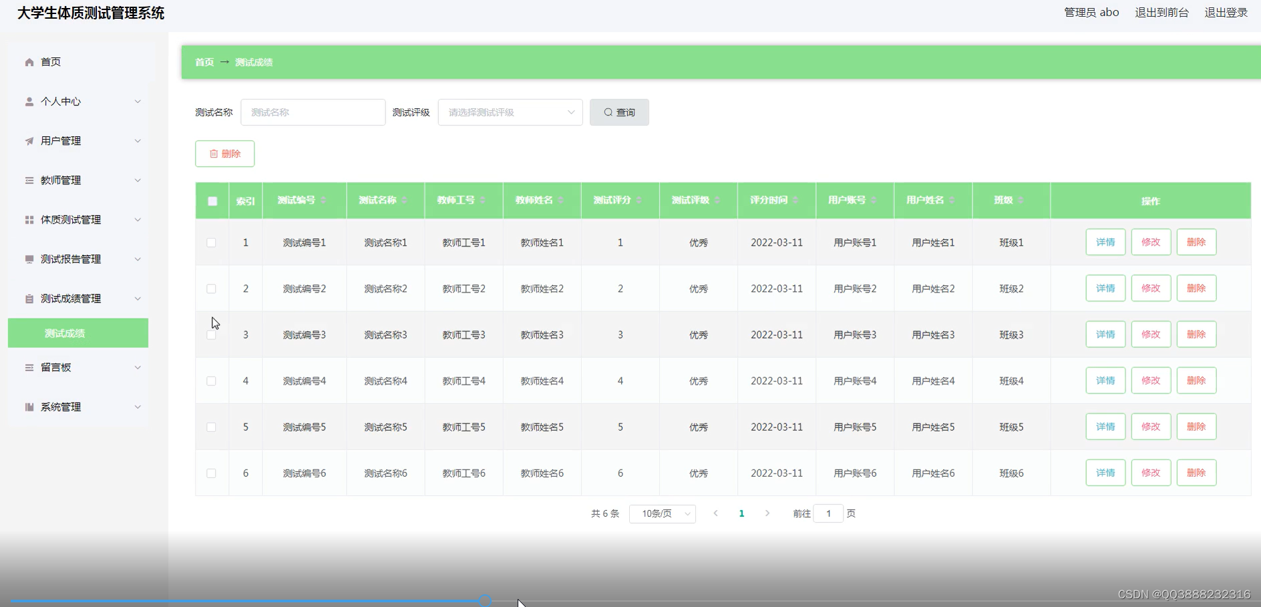The image size is (1261, 607).
Task: Go to previous page arrow
Action: (715, 514)
